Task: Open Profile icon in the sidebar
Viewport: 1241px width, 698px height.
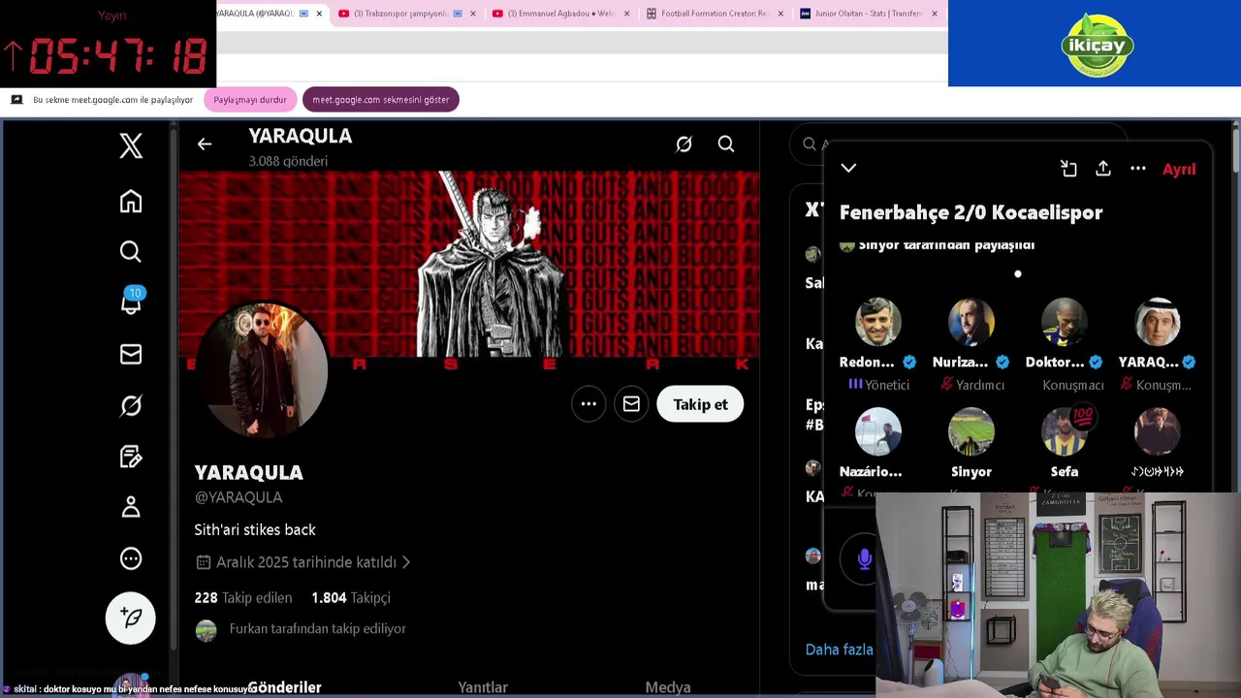Action: (131, 507)
